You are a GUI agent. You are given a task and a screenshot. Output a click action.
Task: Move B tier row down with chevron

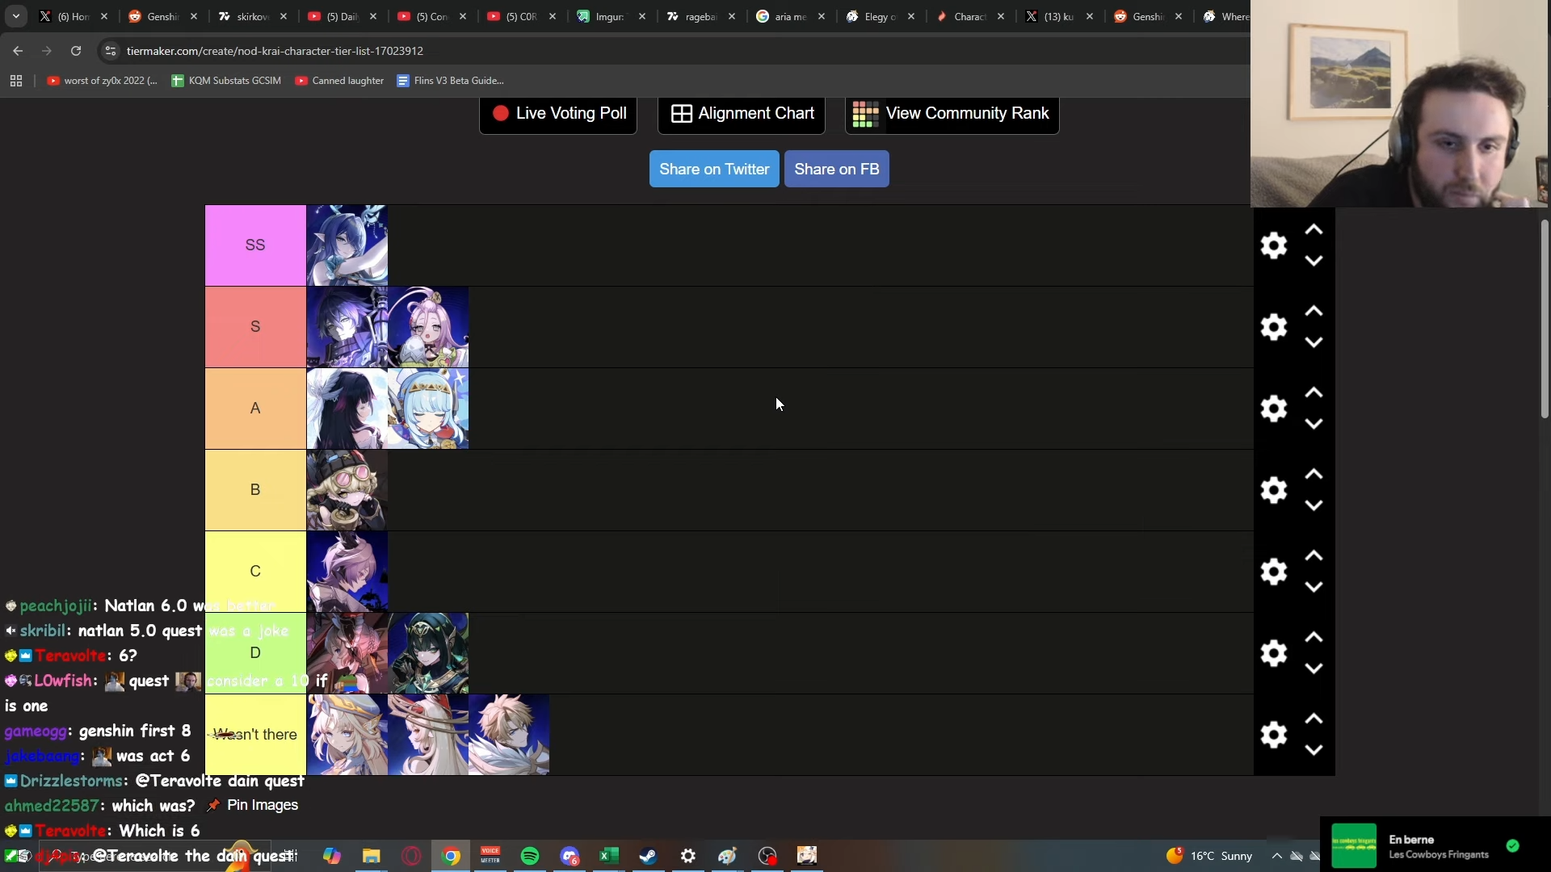pyautogui.click(x=1314, y=505)
